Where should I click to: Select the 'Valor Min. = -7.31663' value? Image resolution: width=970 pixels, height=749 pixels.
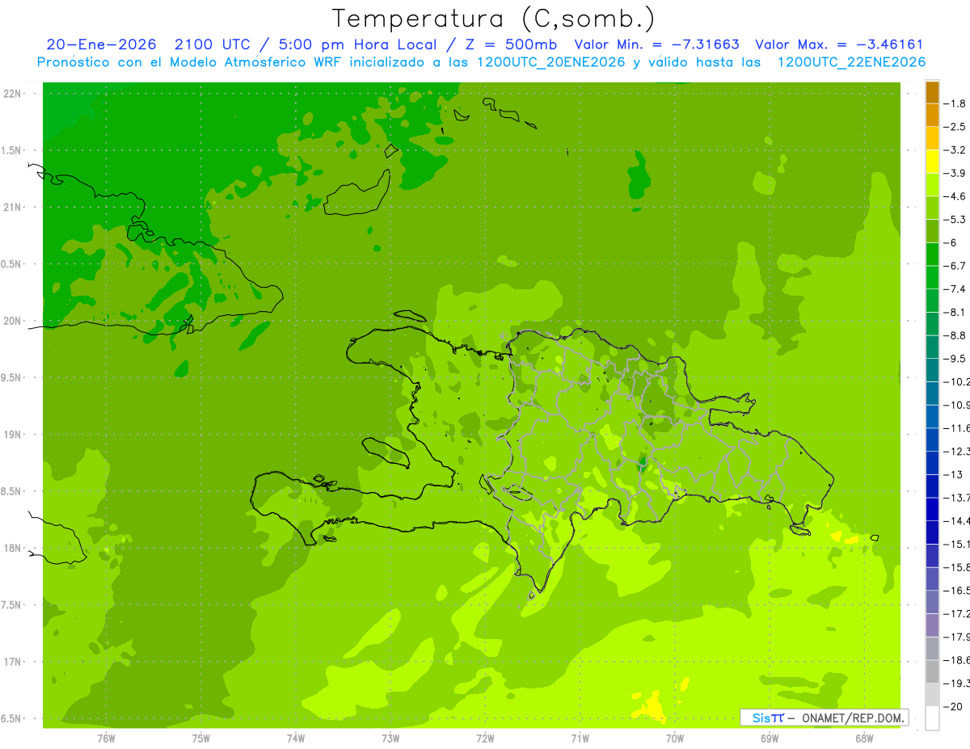click(656, 44)
